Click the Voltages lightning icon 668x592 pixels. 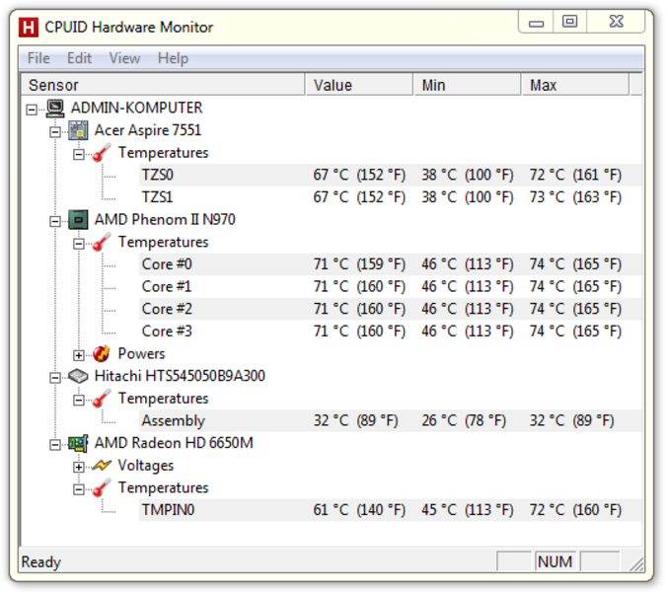tap(102, 466)
